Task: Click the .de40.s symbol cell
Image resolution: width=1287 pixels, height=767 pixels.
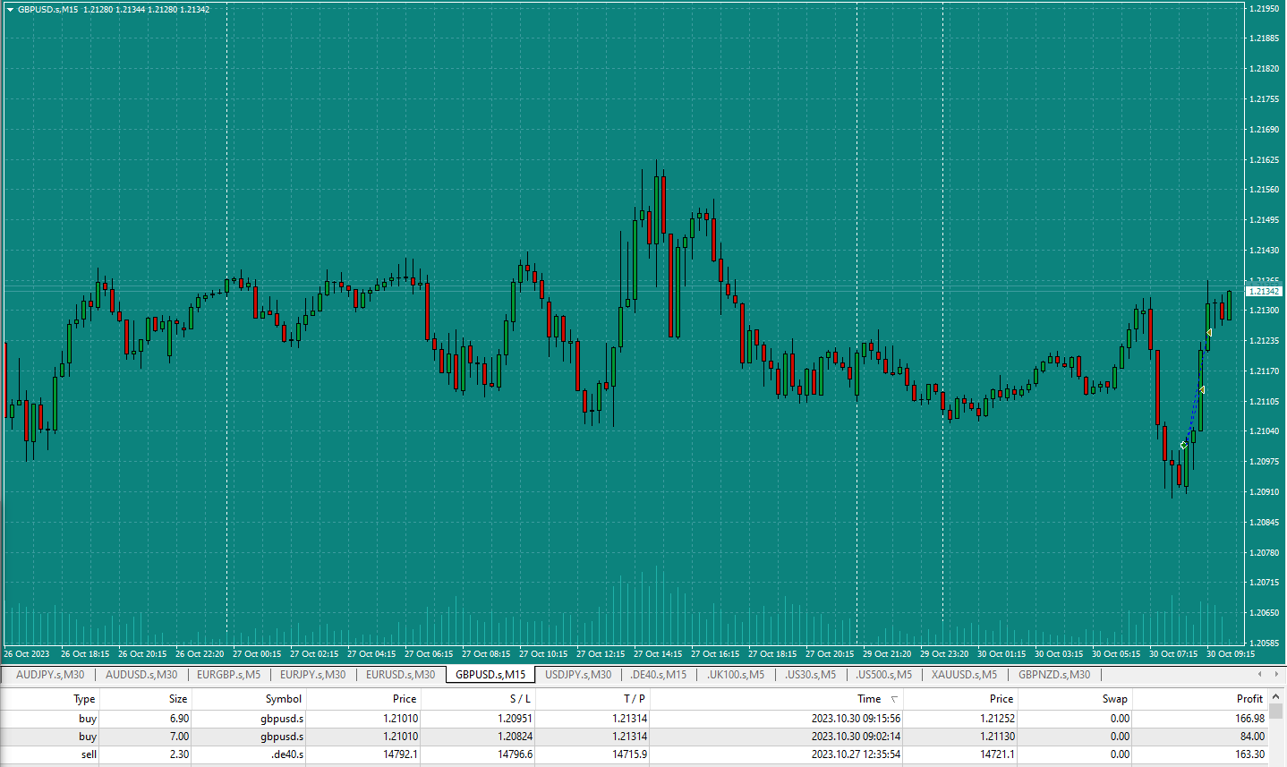Action: (287, 754)
